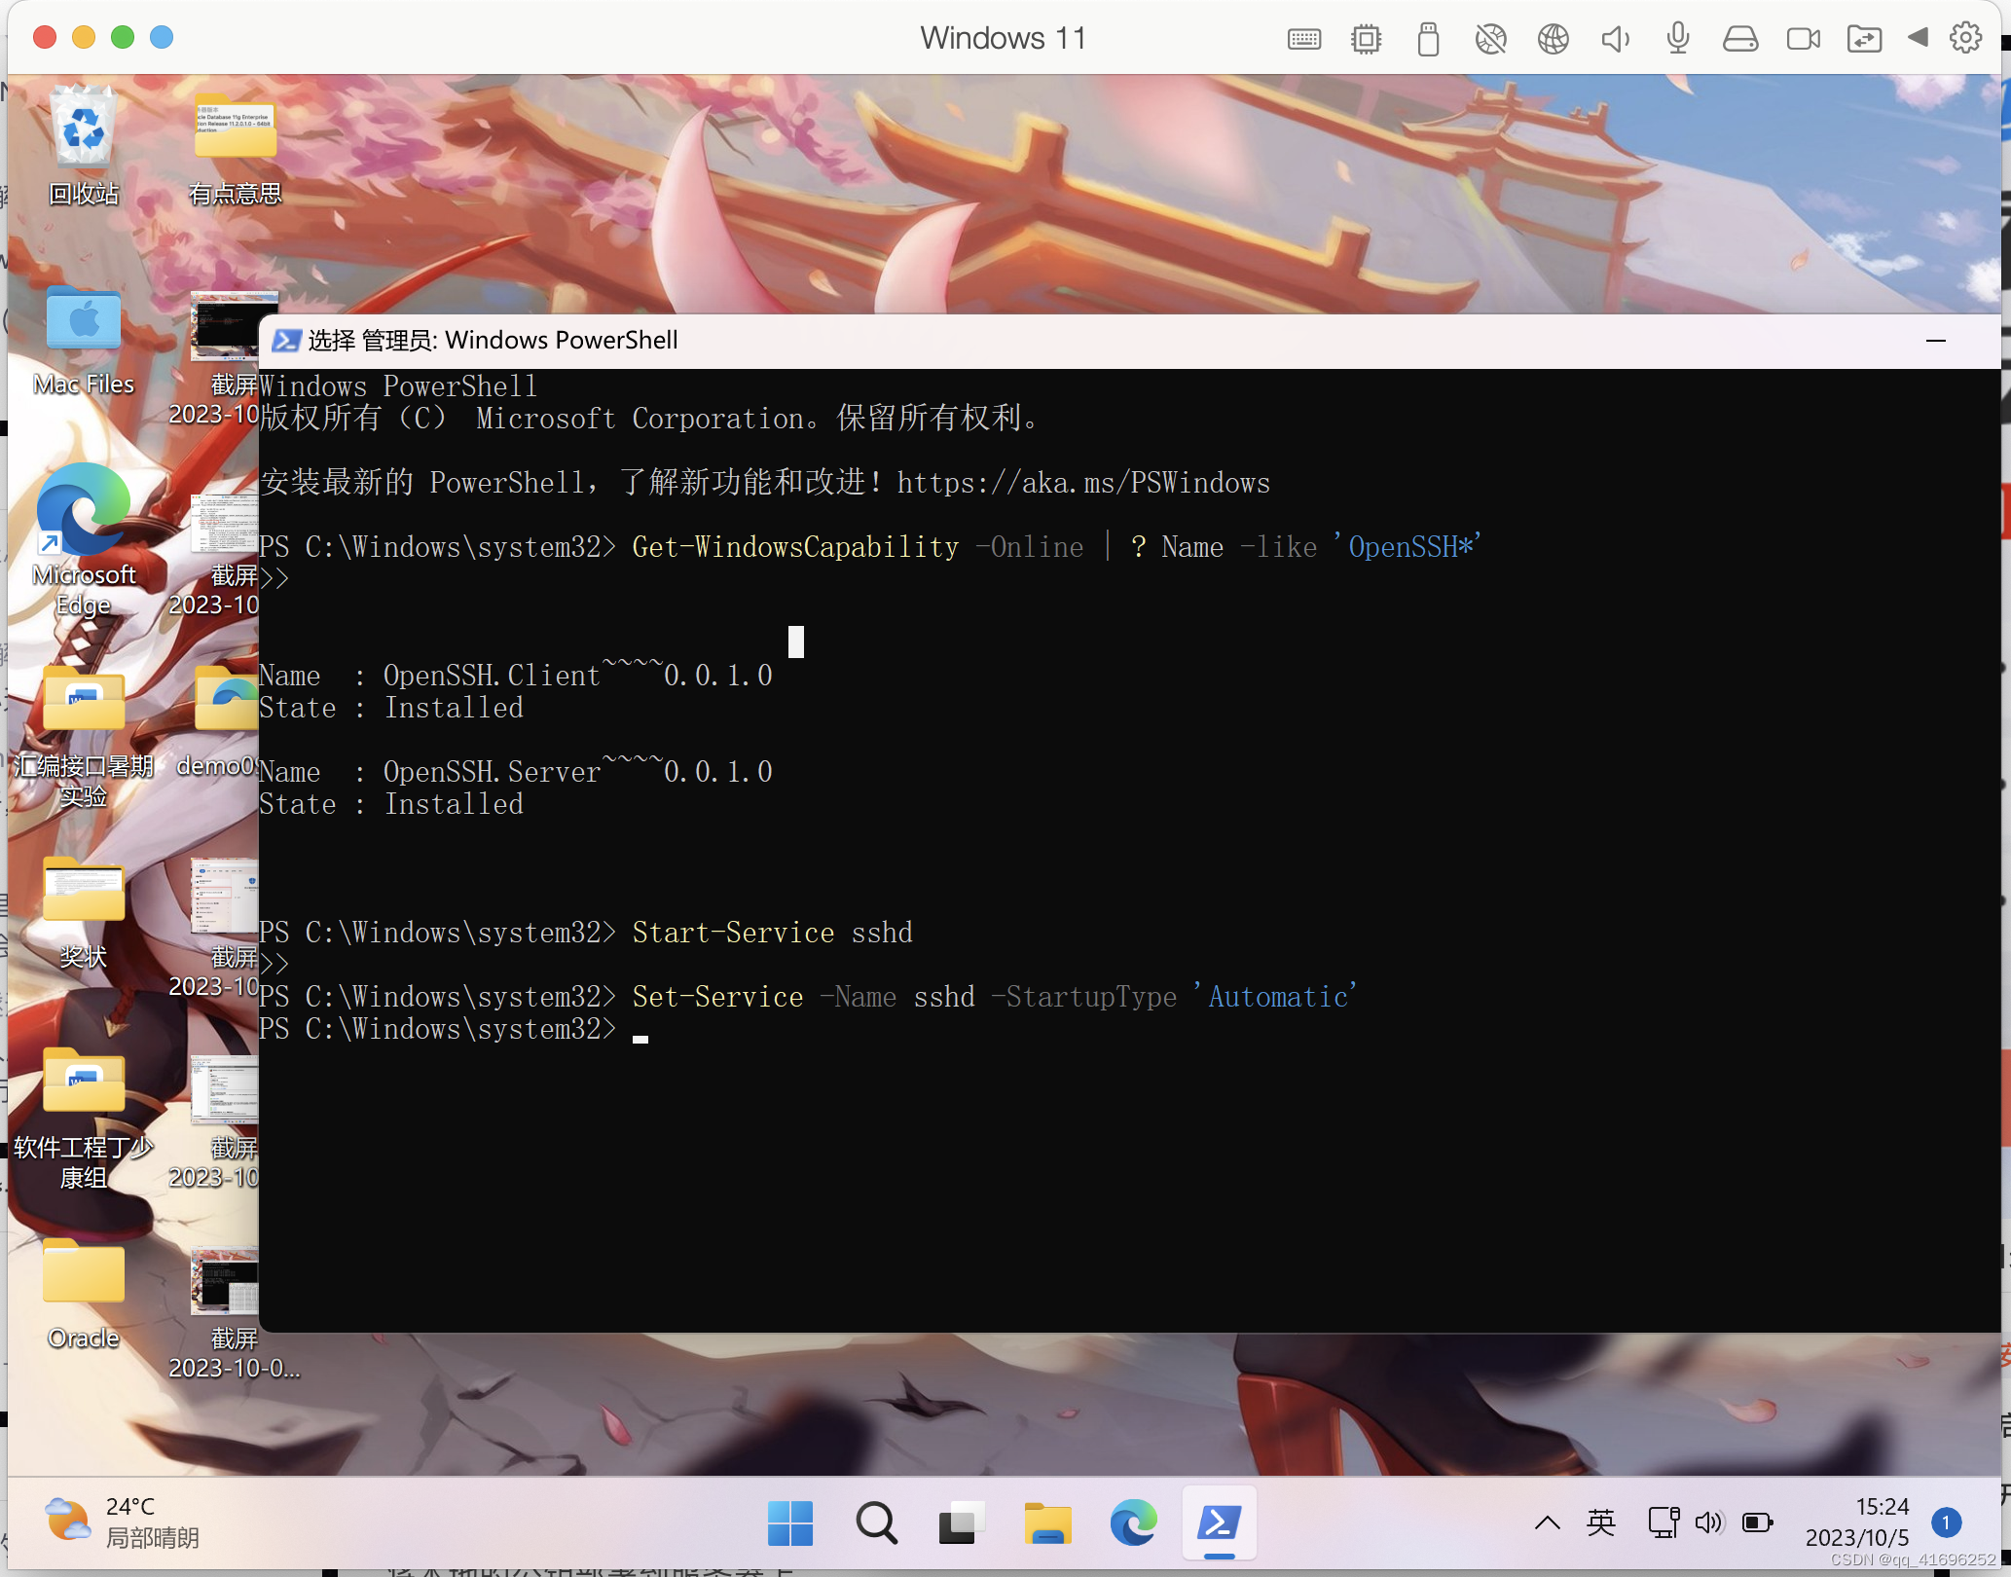Open File Explorer from taskbar

coord(1047,1523)
